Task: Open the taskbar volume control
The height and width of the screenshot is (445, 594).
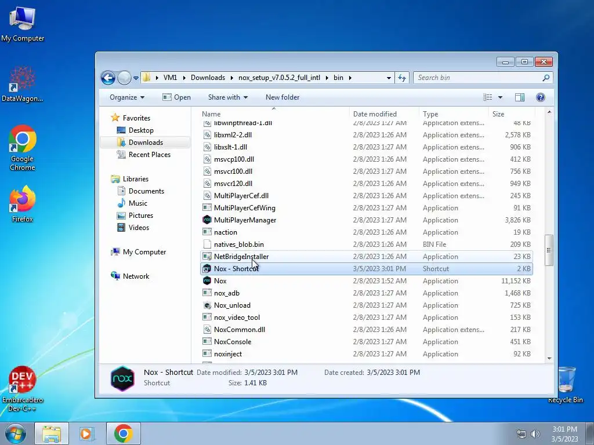Action: tap(535, 434)
